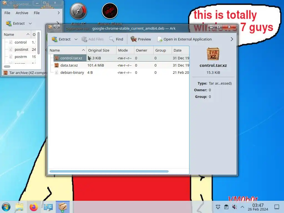Open the second File menu in background Ark window
The height and width of the screenshot is (213, 284).
coord(37,13)
